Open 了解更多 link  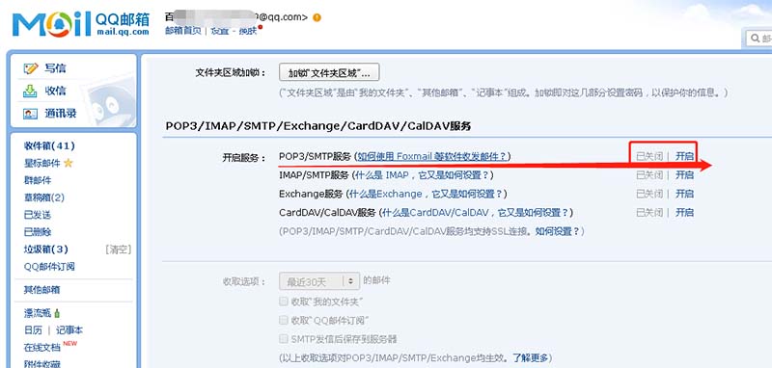click(530, 357)
